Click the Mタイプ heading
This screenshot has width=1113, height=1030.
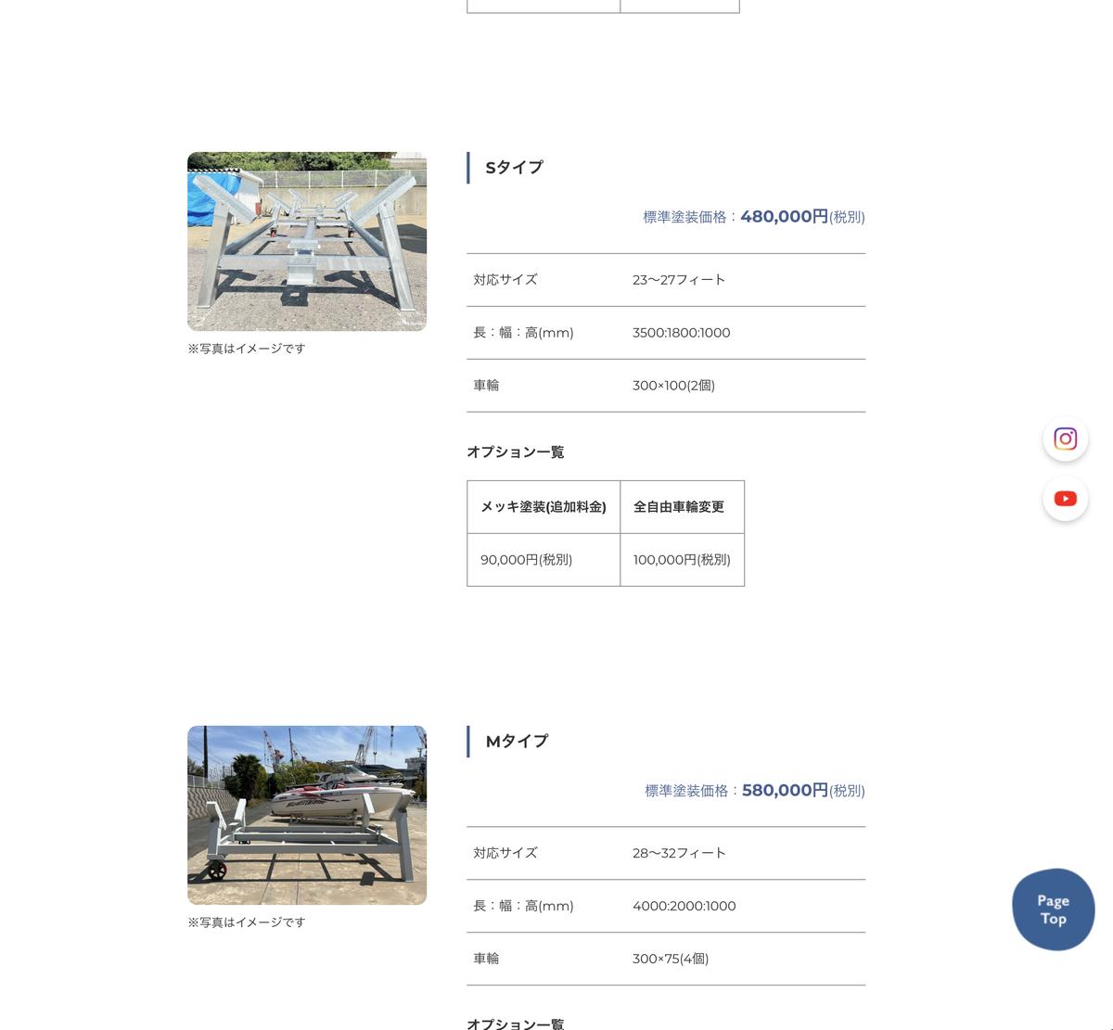pos(517,741)
